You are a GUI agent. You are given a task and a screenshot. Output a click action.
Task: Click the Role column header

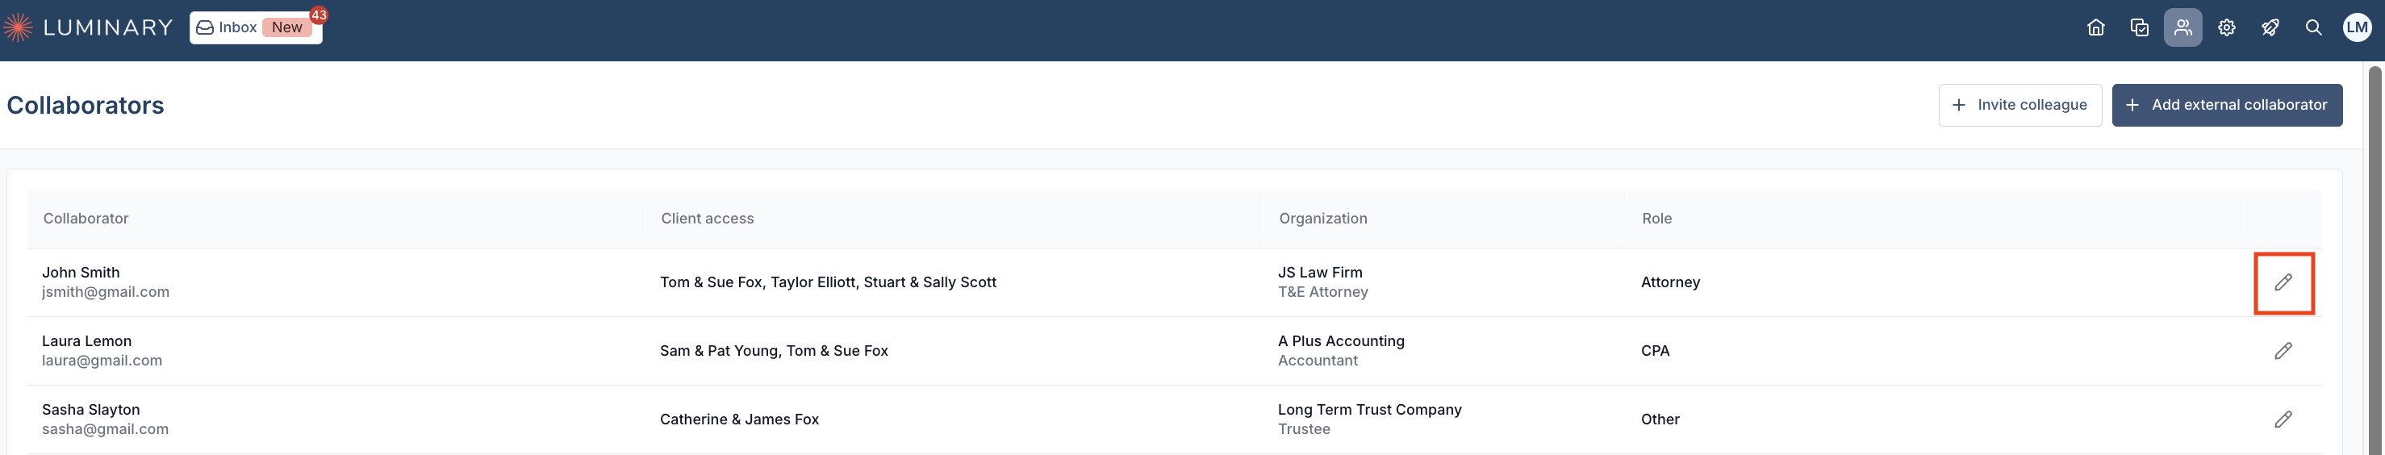(x=1656, y=219)
